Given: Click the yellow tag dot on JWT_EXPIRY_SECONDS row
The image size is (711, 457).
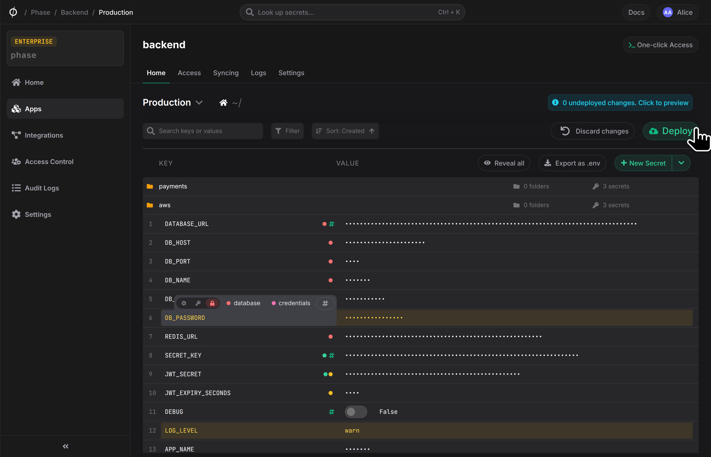Looking at the screenshot, I should click(331, 393).
